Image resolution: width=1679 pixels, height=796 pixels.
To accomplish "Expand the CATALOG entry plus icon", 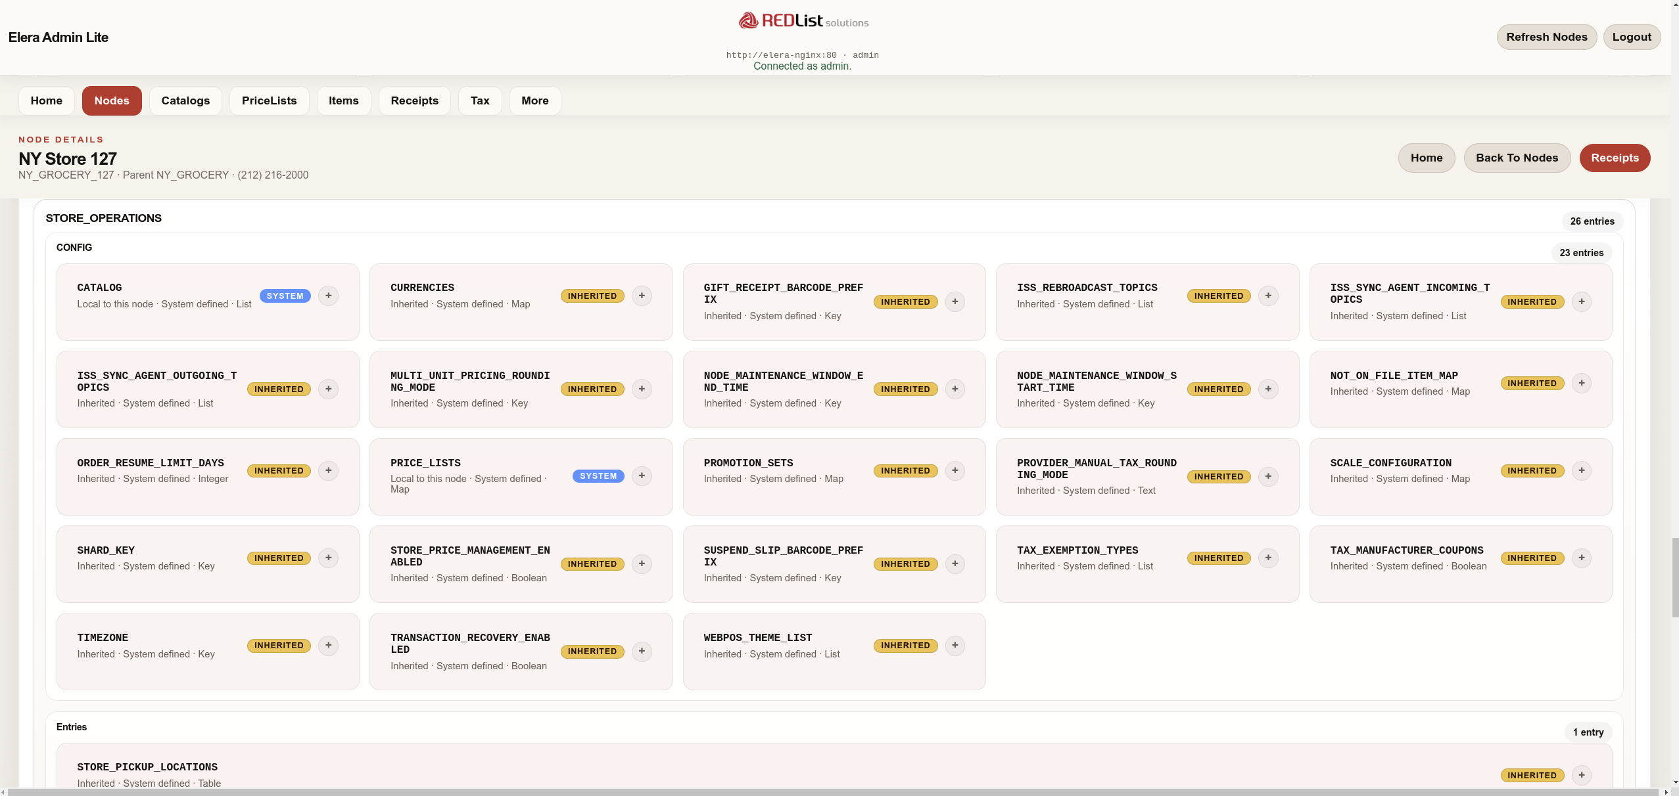I will click(328, 296).
